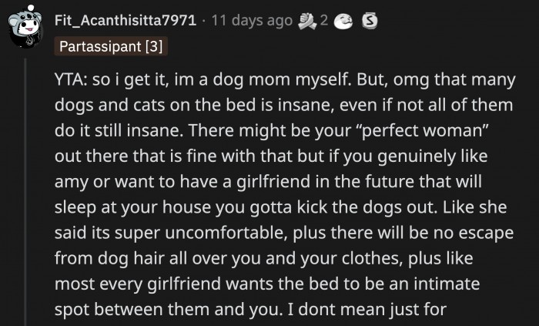Open Fit_Acanthisitta7971's profile via username
The image size is (539, 326).
click(x=126, y=19)
